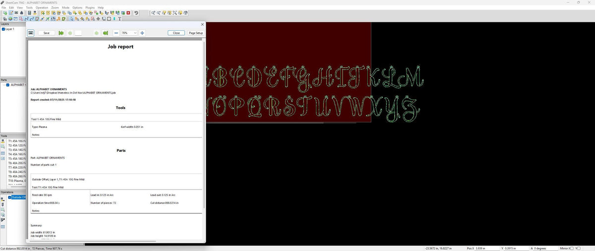The width and height of the screenshot is (595, 251).
Task: Select the pointer arrow tool in toolbar
Action: coord(72,19)
